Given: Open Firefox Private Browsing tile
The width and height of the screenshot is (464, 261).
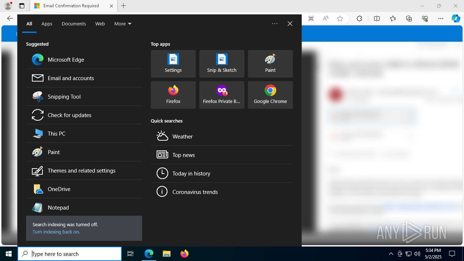Looking at the screenshot, I should 222,95.
